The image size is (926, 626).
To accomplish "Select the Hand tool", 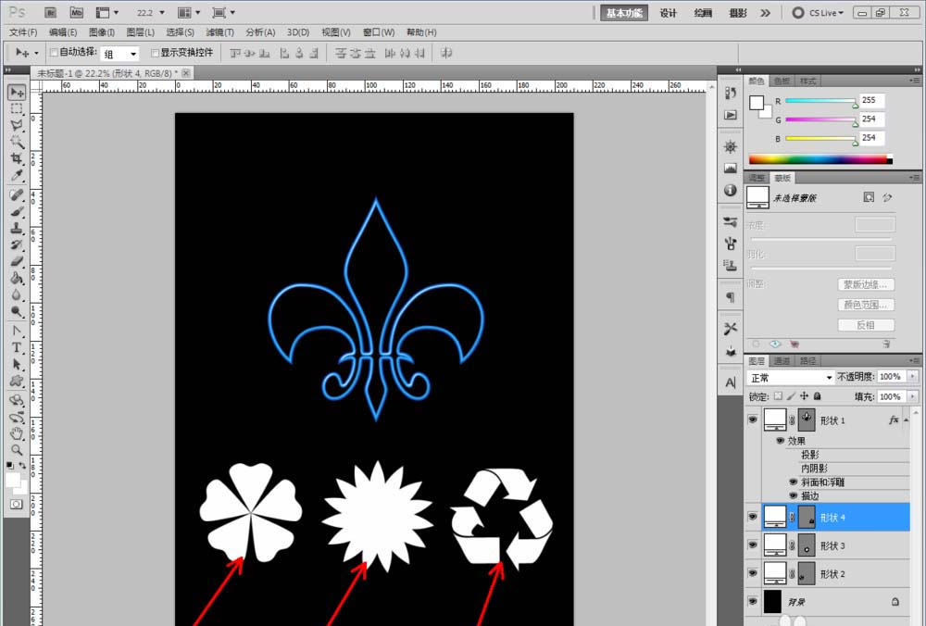I will coord(17,432).
